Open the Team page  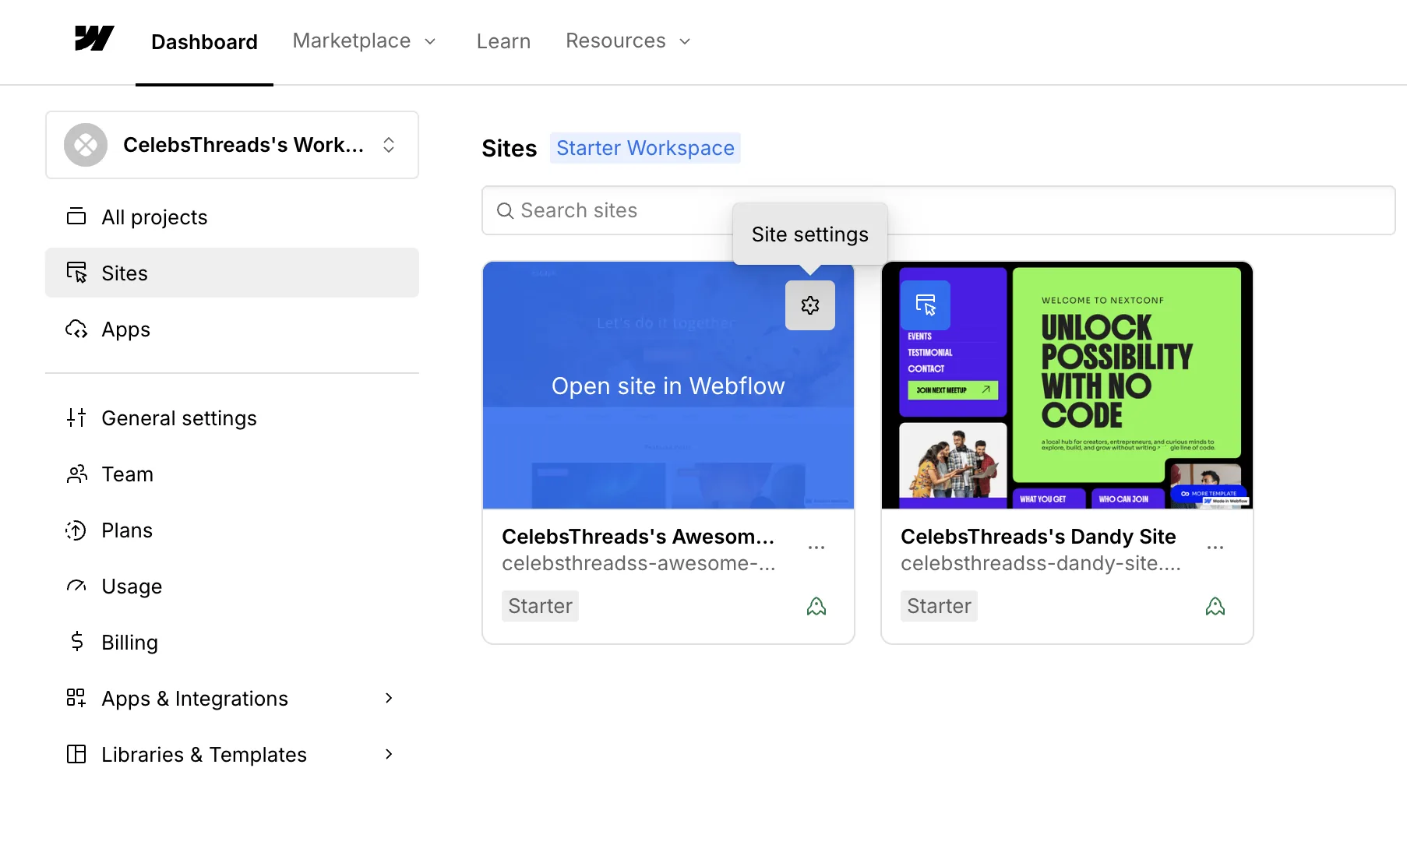[x=232, y=474]
